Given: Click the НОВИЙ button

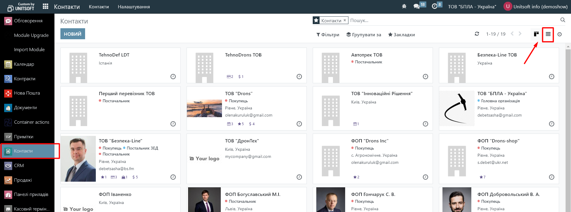Looking at the screenshot, I should coord(73,34).
